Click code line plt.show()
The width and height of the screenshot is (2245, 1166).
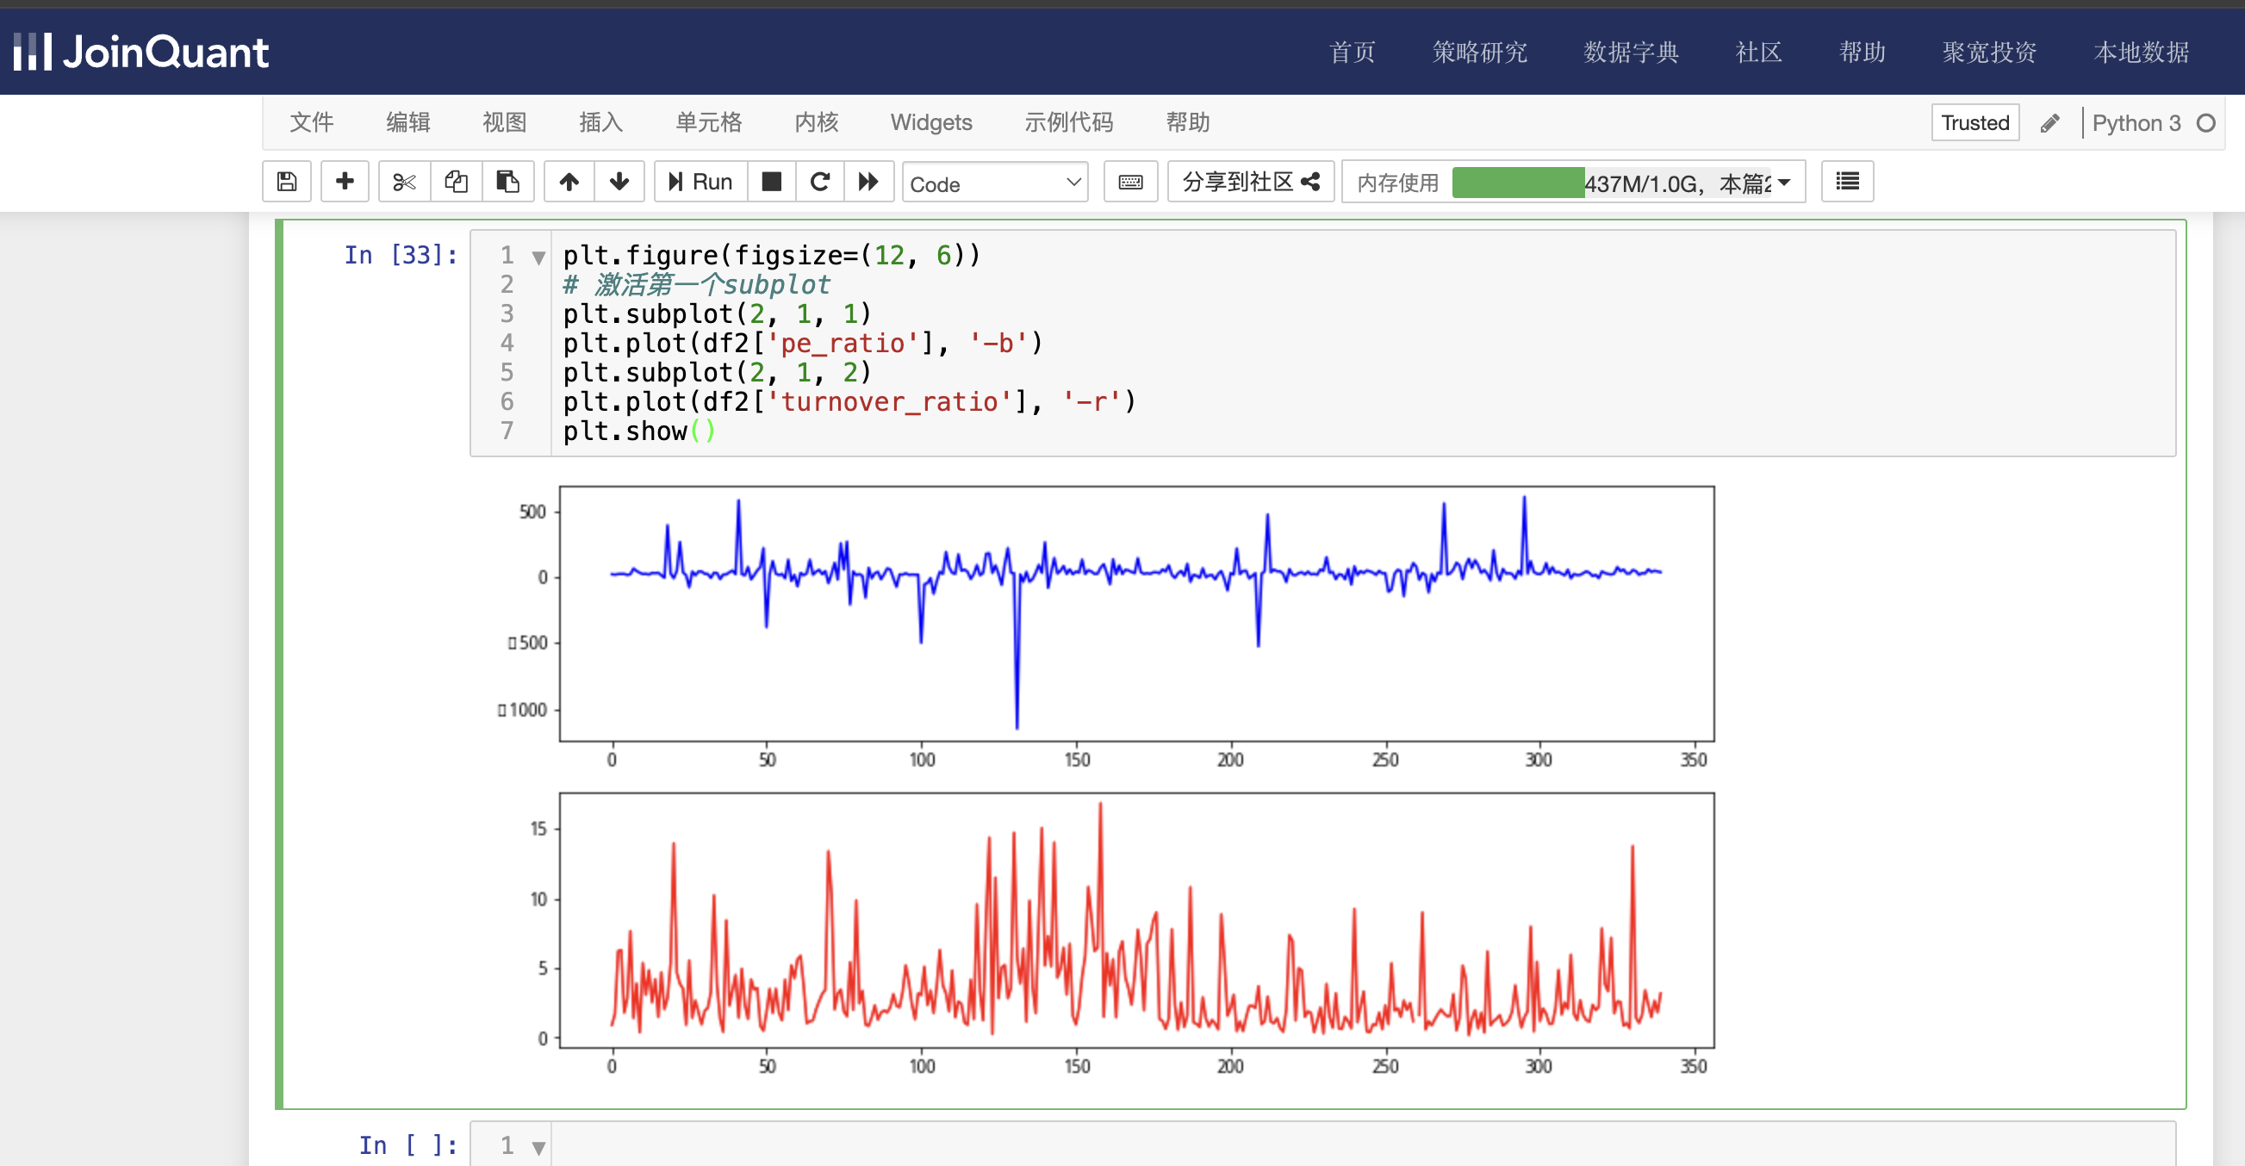click(x=639, y=431)
